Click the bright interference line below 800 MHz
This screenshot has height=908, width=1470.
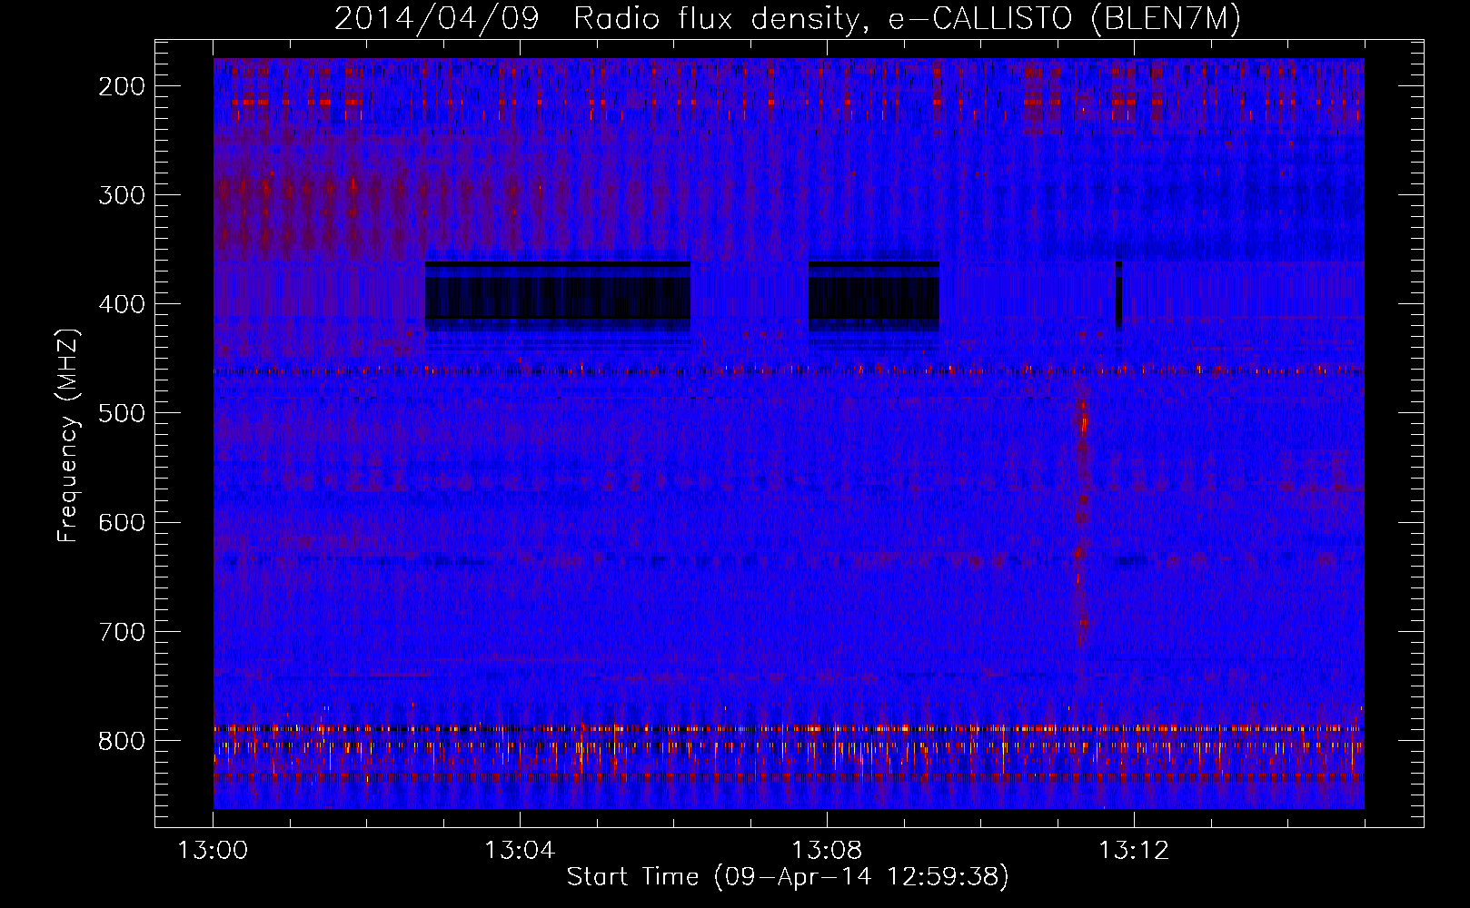point(789,728)
